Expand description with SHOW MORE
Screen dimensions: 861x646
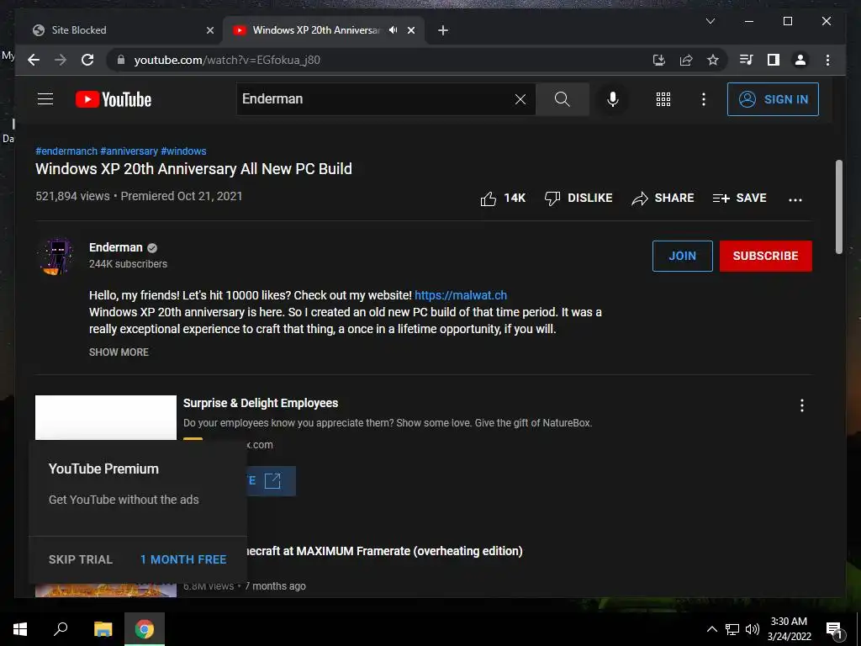pos(119,352)
